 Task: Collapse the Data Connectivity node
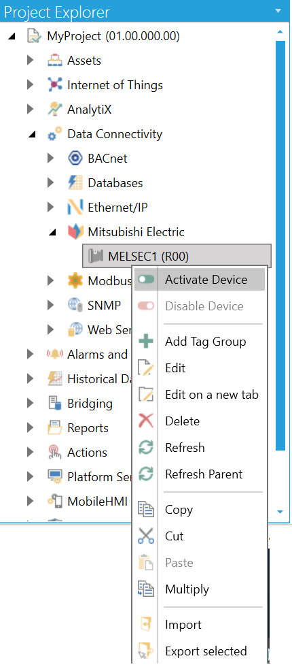pyautogui.click(x=31, y=135)
